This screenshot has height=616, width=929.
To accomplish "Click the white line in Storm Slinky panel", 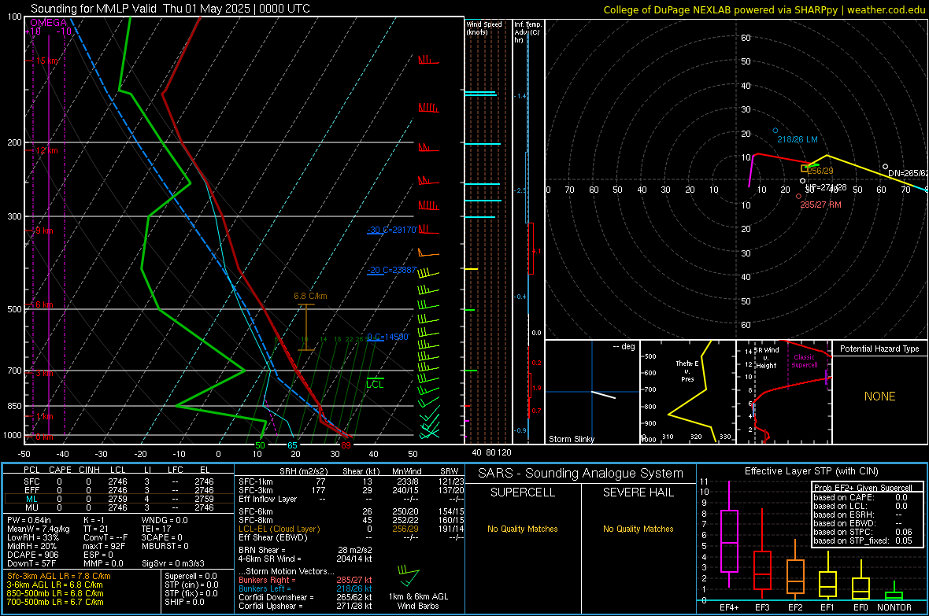I will tap(603, 394).
